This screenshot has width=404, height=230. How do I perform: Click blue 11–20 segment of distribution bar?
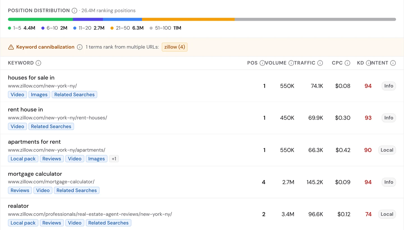(122, 19)
